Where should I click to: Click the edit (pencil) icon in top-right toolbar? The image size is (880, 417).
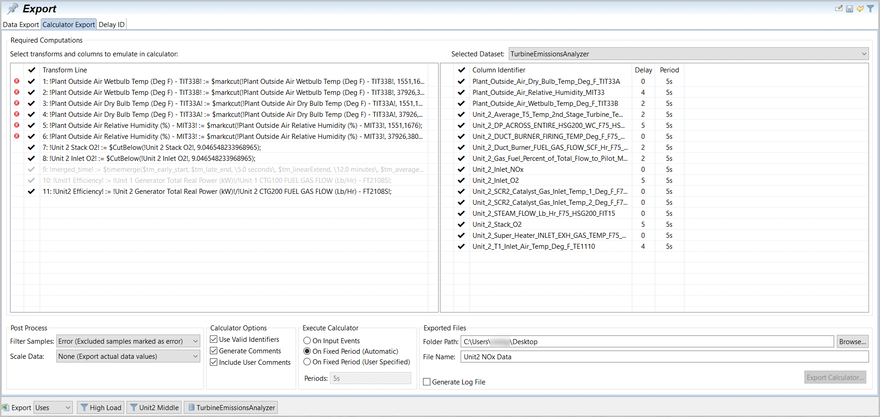pos(838,9)
